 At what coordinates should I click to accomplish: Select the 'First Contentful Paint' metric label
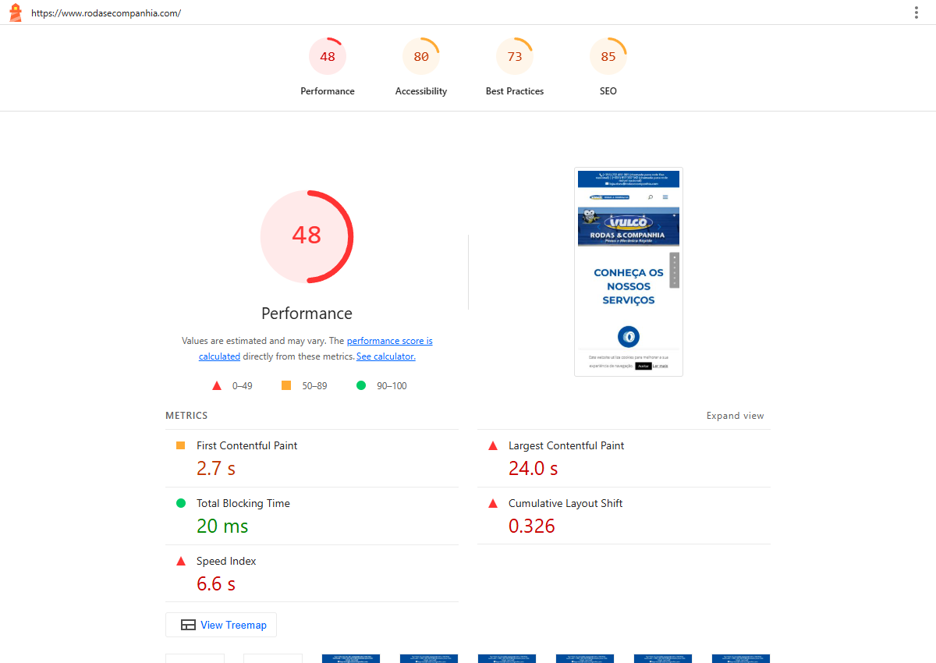click(x=247, y=445)
